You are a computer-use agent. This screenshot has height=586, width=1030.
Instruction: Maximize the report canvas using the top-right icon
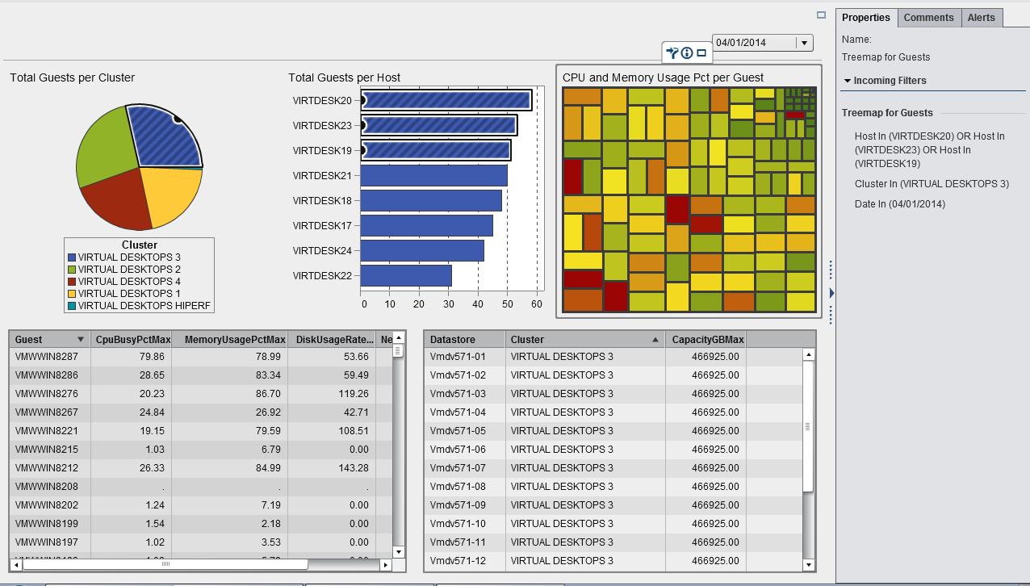pyautogui.click(x=821, y=15)
